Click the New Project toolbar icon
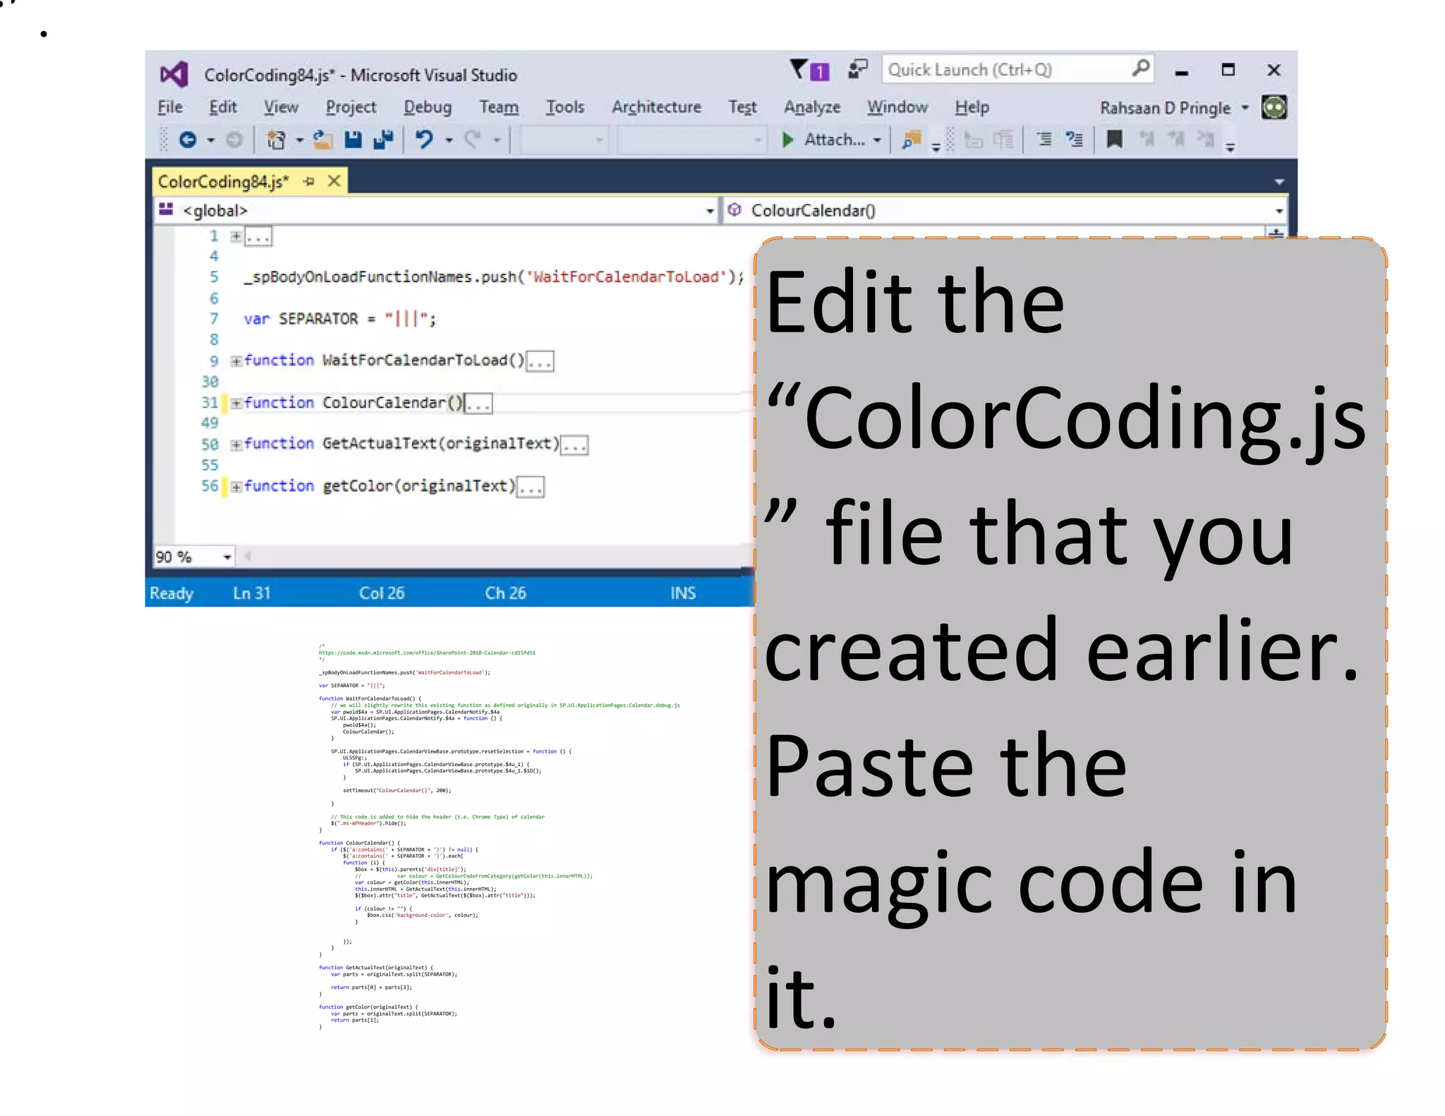The image size is (1445, 1116). [276, 140]
